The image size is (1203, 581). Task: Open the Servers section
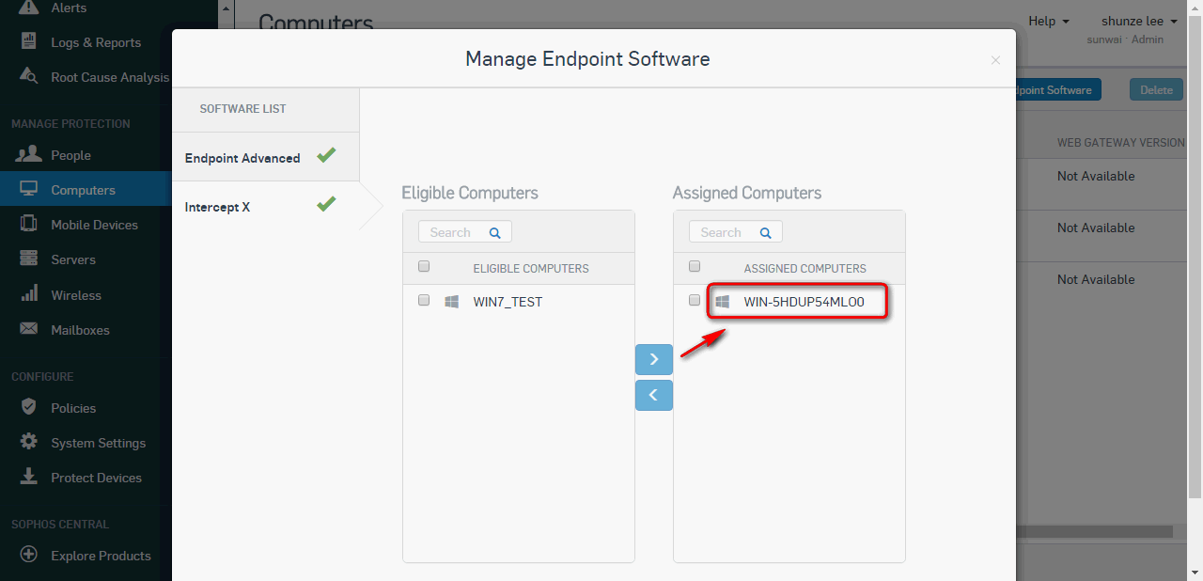[73, 259]
